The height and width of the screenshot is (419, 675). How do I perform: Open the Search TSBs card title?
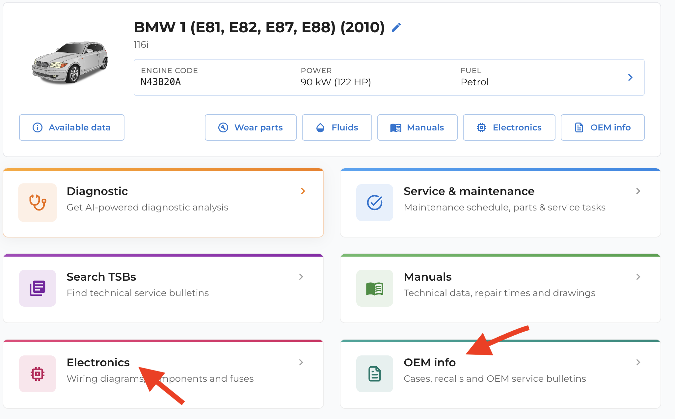pos(101,277)
